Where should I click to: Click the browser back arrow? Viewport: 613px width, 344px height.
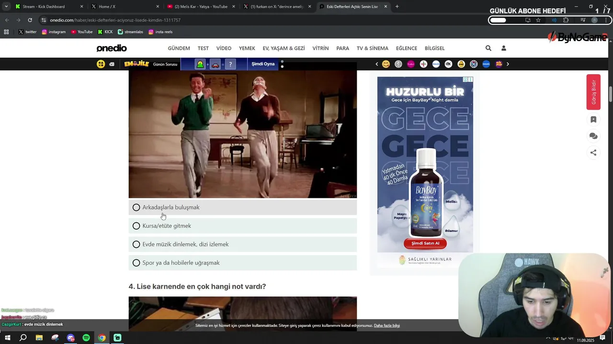tap(7, 20)
